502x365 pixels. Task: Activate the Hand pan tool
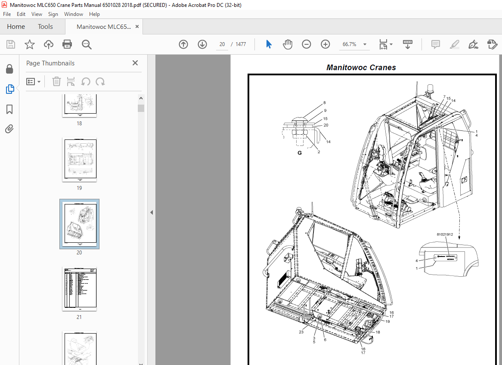click(x=288, y=44)
